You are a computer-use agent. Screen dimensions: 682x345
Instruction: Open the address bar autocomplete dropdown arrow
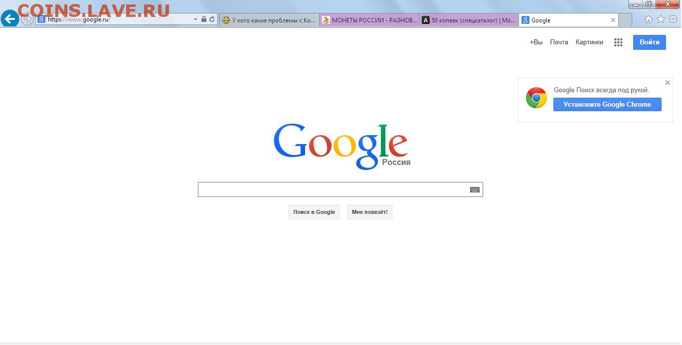point(195,19)
